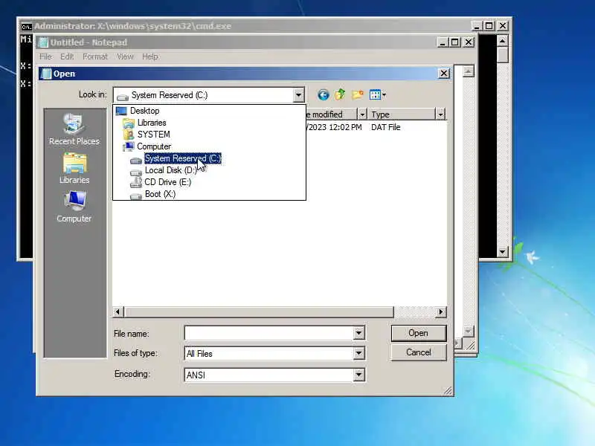Click the Open button
This screenshot has width=595, height=446.
click(419, 333)
